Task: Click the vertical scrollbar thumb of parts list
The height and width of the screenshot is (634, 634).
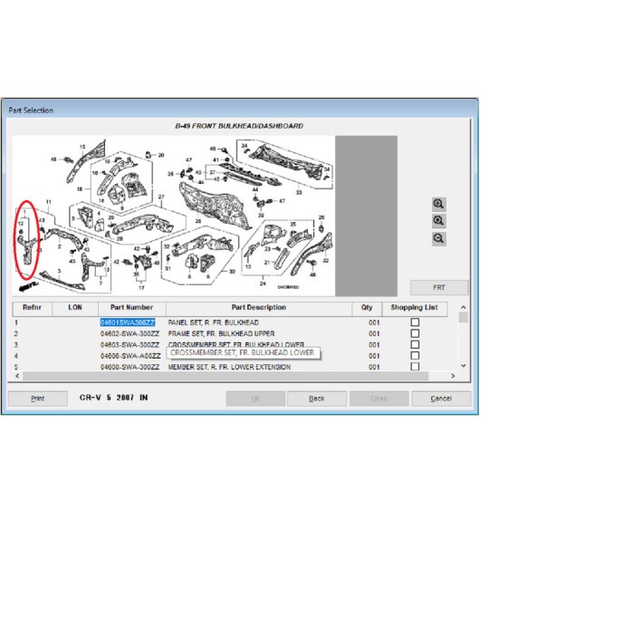Action: click(464, 317)
